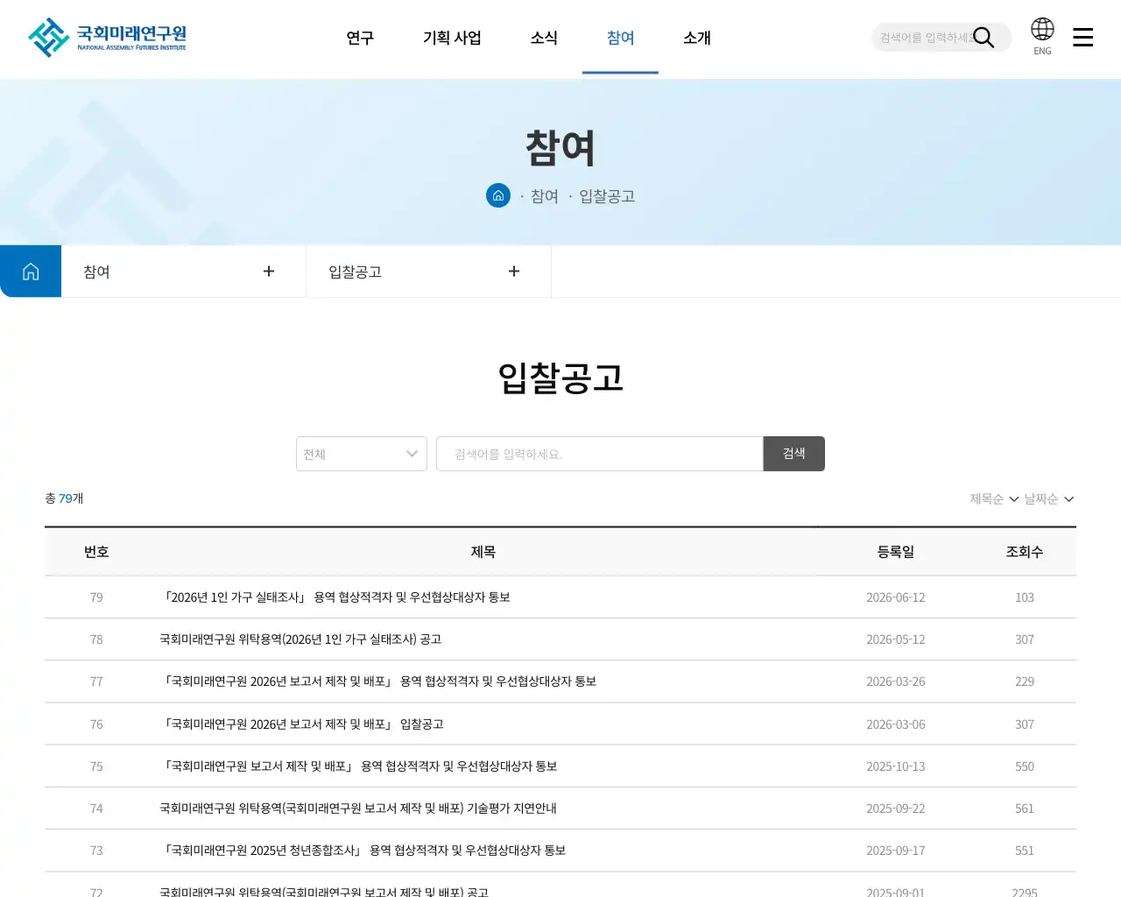Open post 79 on 2026년 1인 가구 실태조사 통보
The height and width of the screenshot is (897, 1121).
335,597
